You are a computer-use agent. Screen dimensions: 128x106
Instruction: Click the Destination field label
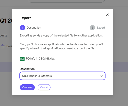click(x=27, y=69)
